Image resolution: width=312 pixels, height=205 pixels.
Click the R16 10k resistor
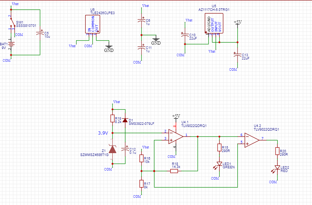[142, 159]
